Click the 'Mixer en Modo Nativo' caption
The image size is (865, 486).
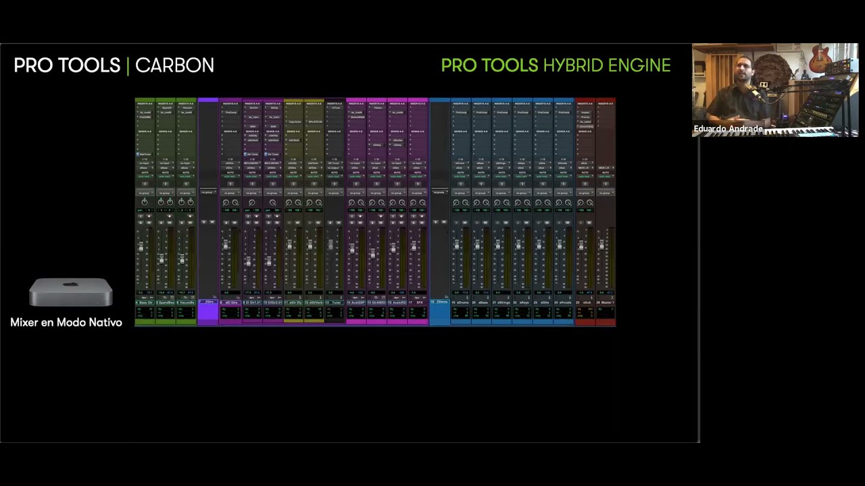coord(66,323)
